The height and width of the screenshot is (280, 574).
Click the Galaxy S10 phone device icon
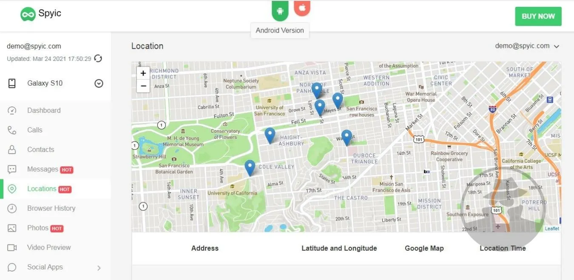(x=12, y=84)
